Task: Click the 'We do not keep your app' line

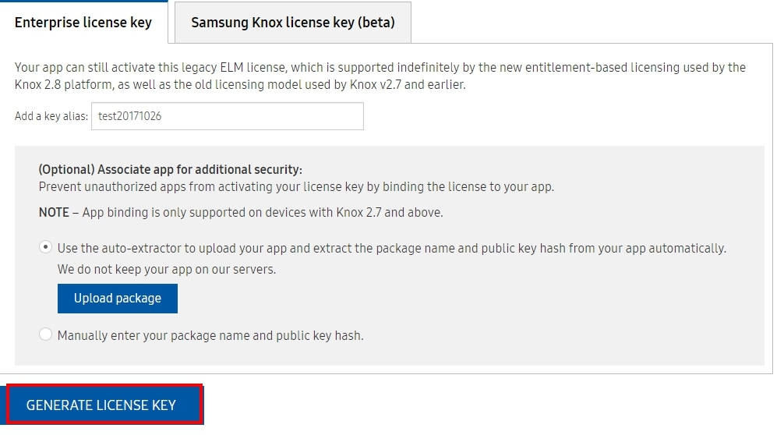Action: click(x=167, y=270)
